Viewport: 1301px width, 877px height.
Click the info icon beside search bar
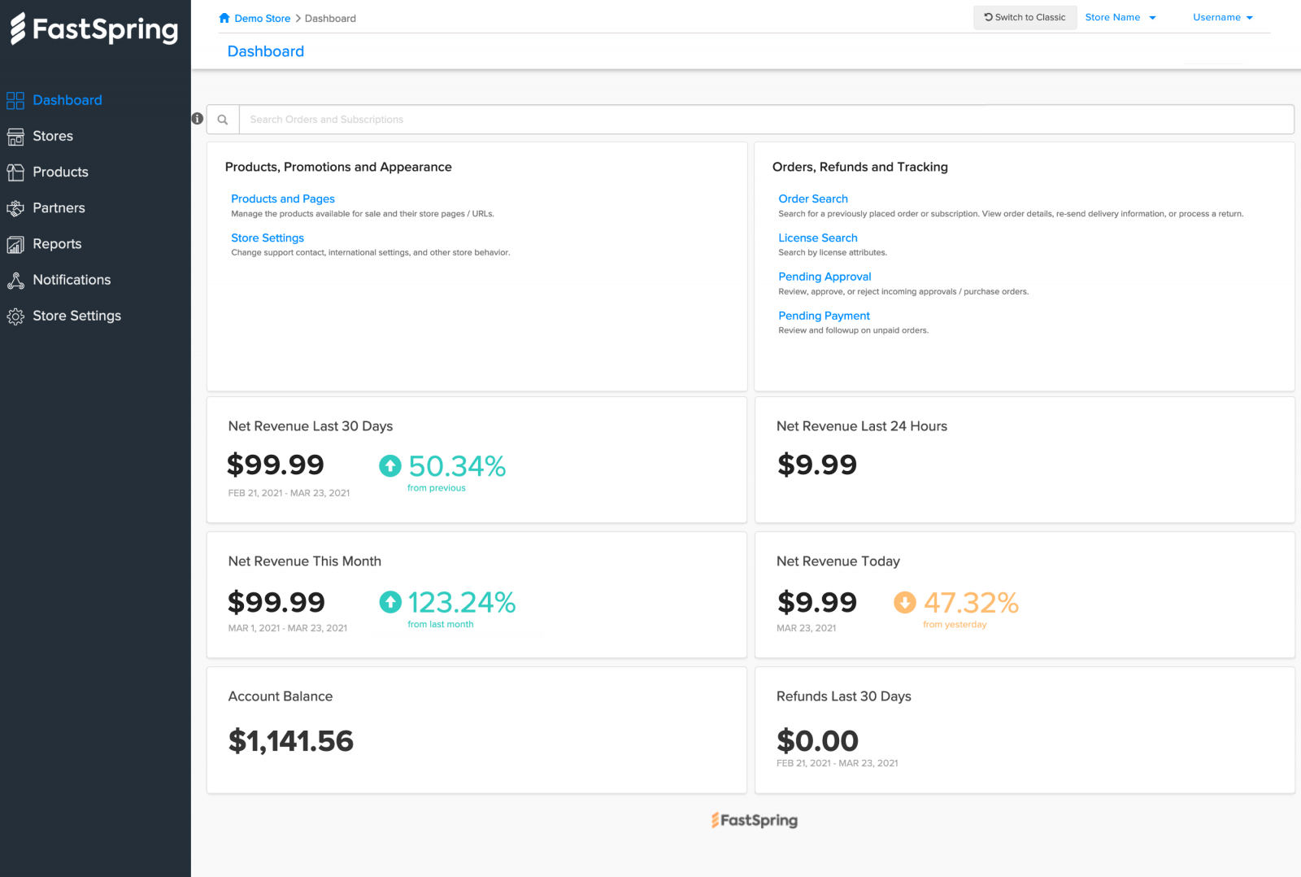click(x=198, y=119)
